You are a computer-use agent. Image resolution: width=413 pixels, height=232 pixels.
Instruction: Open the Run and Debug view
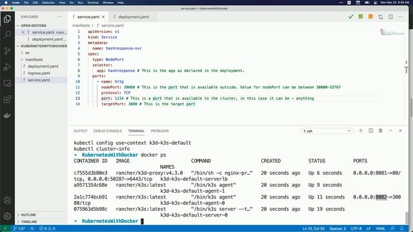coord(7,67)
